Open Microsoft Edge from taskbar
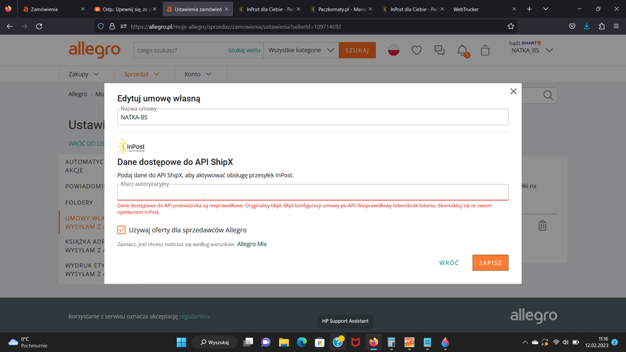Screen dimensions: 626x352 pos(302,342)
